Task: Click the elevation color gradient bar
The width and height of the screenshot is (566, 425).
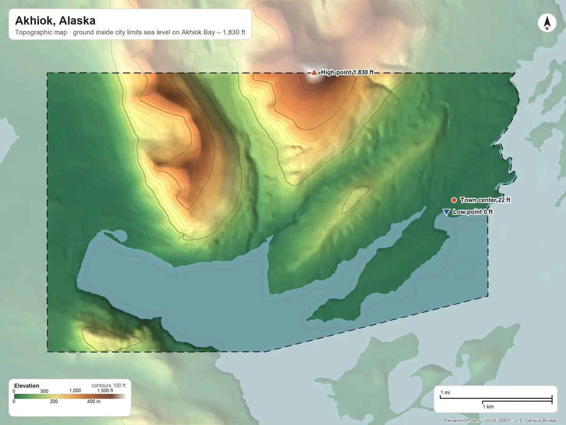Action: [69, 397]
